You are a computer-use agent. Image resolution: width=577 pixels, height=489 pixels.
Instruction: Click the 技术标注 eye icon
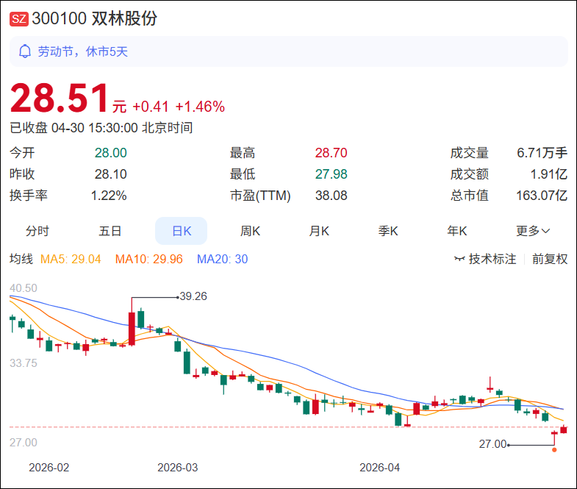(x=459, y=259)
